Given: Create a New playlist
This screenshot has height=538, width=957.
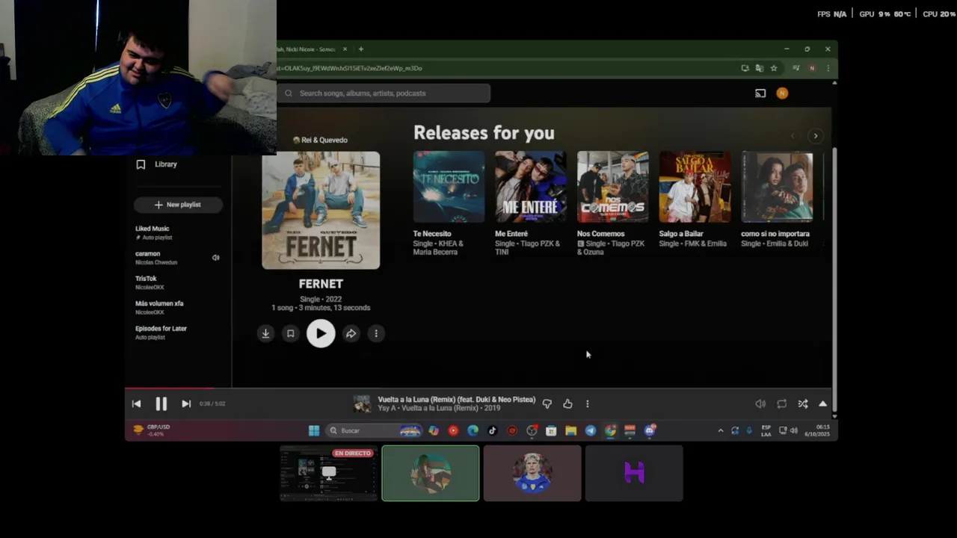Looking at the screenshot, I should [178, 205].
